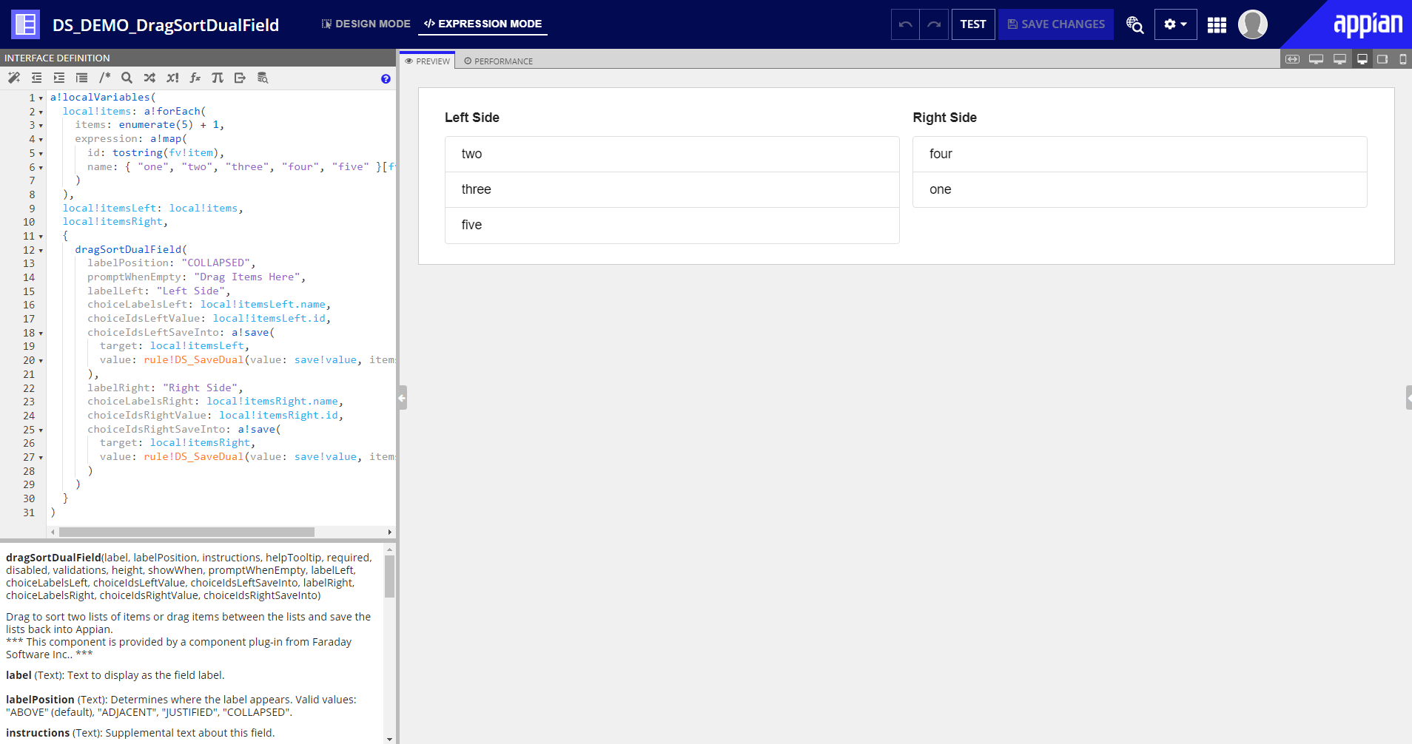Image resolution: width=1412 pixels, height=744 pixels.
Task: Collapse line 12 dragSortDualField expression
Action: 41,250
